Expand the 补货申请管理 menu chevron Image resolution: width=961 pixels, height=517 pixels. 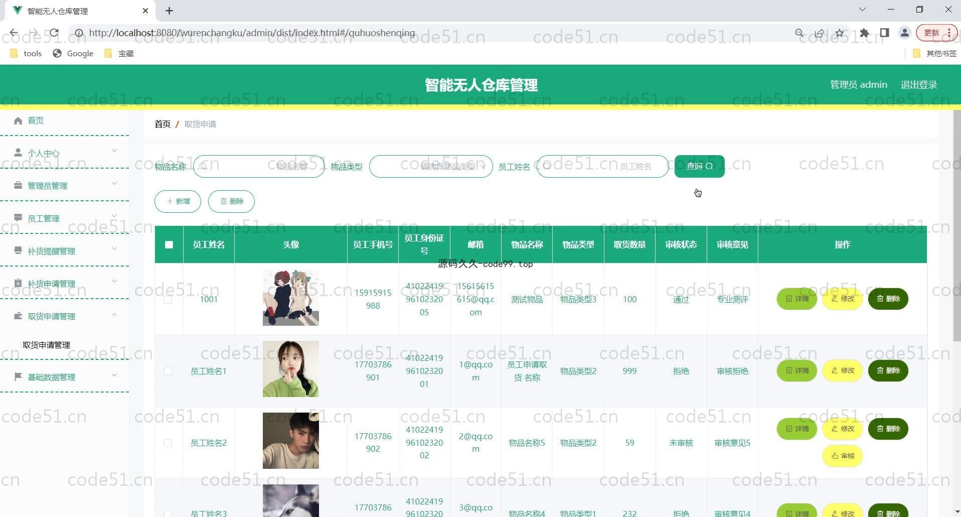click(114, 281)
